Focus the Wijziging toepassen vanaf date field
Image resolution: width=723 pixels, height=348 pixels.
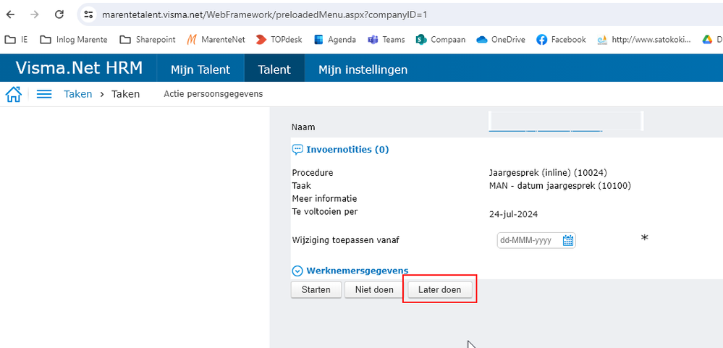click(x=529, y=240)
